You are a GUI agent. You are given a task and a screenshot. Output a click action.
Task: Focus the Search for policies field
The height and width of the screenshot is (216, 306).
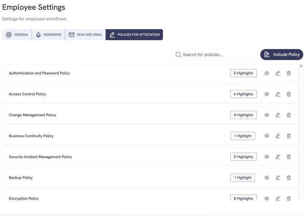click(215, 54)
